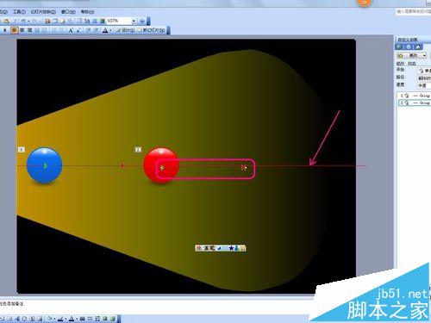This screenshot has height=323, width=431.
Task: Click the Redo arrow icon
Action: [x=34, y=21]
